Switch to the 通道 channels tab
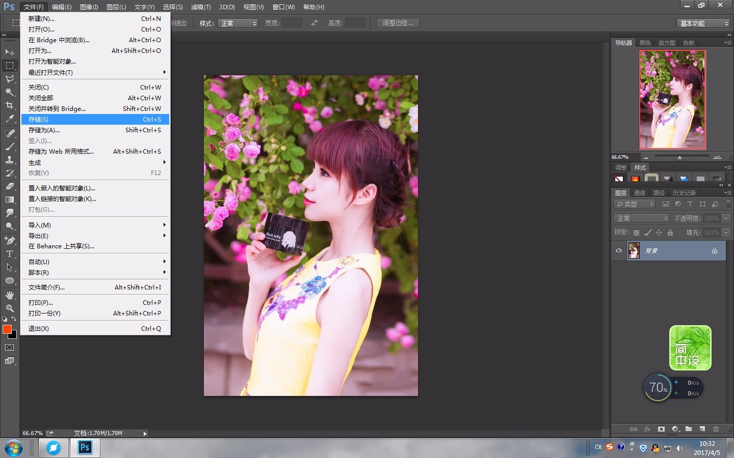734x458 pixels. tap(640, 193)
